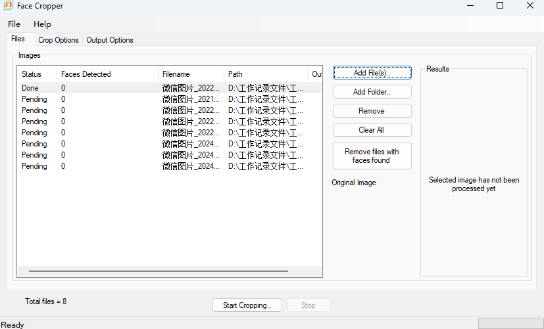This screenshot has height=329, width=544.
Task: Switch to the Crop Options tab
Action: (59, 40)
